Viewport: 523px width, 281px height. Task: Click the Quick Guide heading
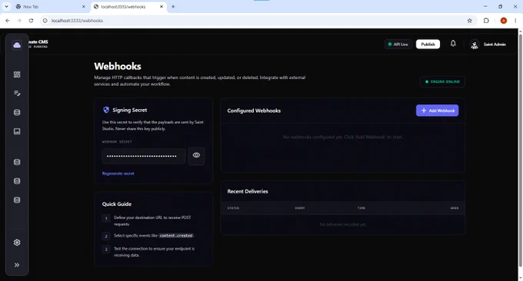(x=117, y=204)
